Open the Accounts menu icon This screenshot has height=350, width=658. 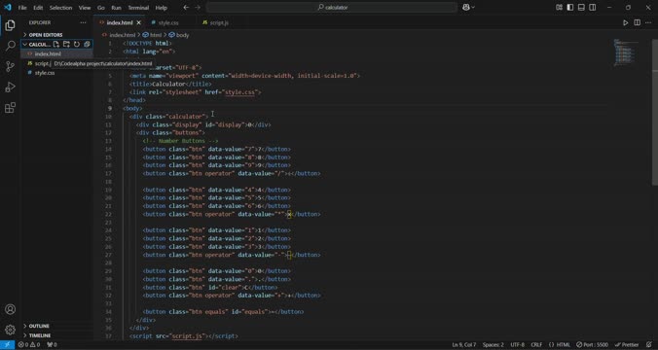tap(10, 309)
